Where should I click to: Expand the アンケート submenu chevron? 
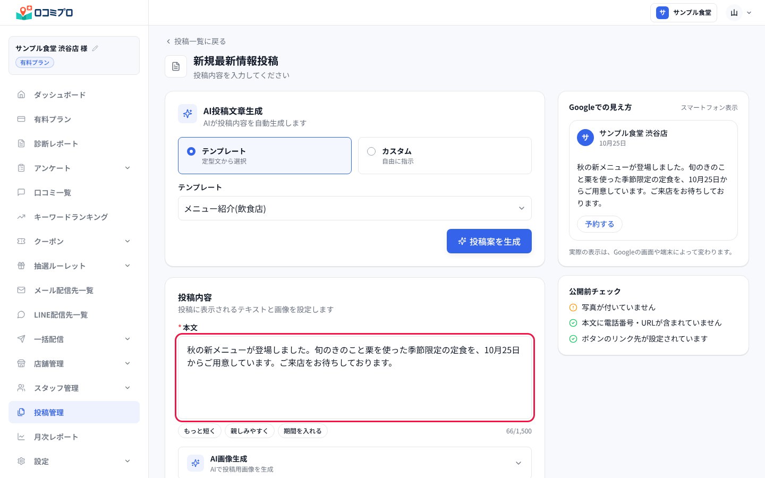click(x=127, y=168)
